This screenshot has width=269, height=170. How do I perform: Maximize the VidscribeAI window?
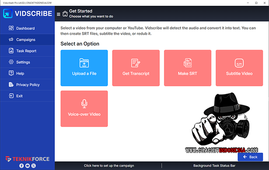coord(256,3)
